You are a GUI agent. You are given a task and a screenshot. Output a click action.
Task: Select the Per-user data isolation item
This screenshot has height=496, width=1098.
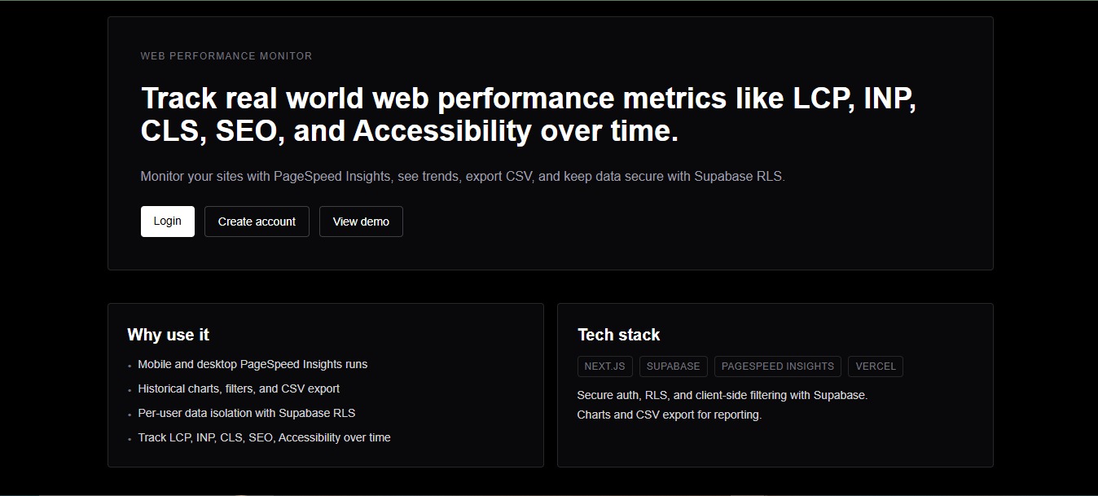click(247, 413)
